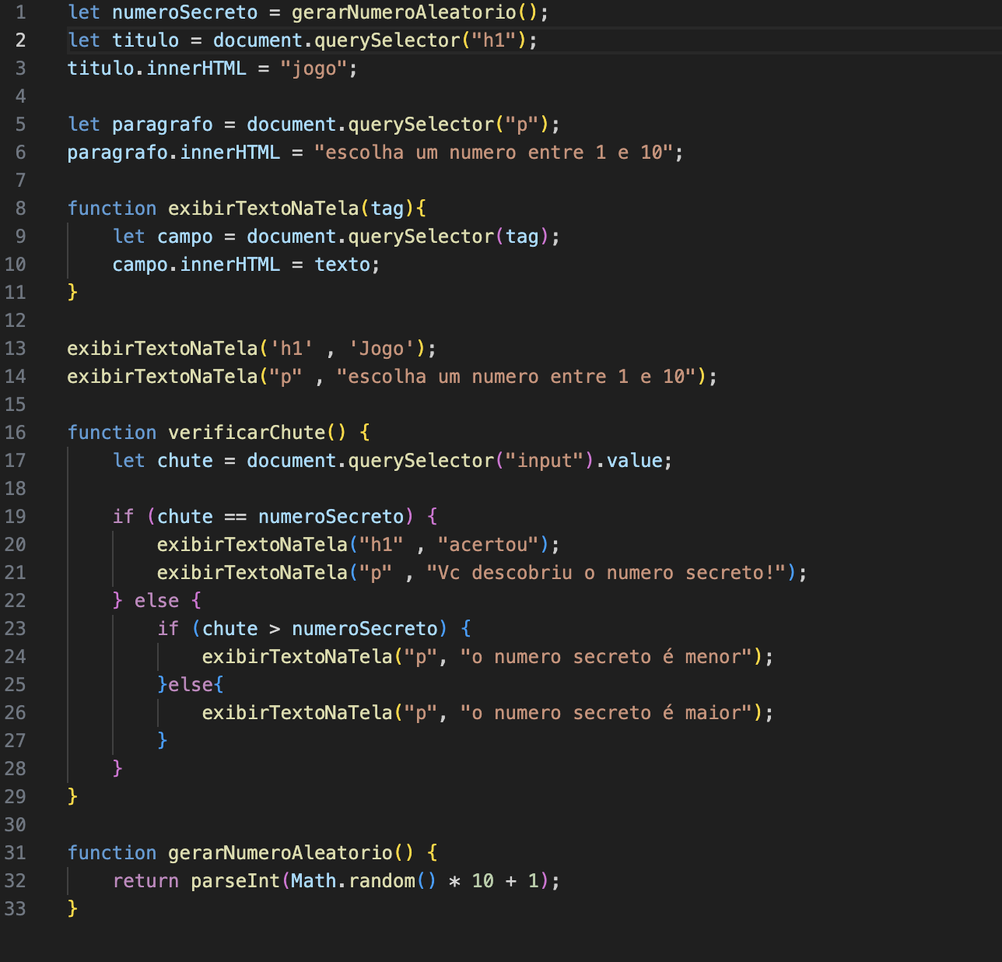Viewport: 1002px width, 962px height.
Task: Click the paragrafo declaration on line 5
Action: pyautogui.click(x=163, y=125)
